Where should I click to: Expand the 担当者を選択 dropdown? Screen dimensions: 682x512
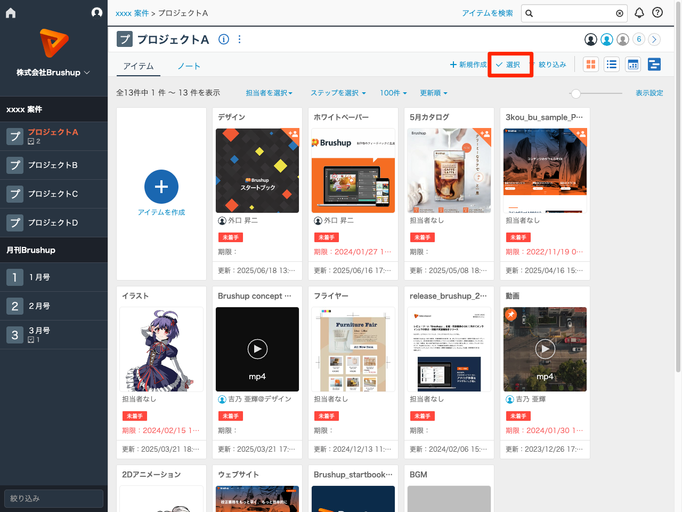coord(269,93)
